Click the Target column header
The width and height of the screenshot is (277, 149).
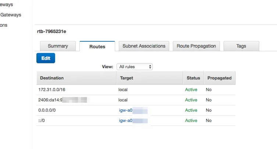point(127,78)
